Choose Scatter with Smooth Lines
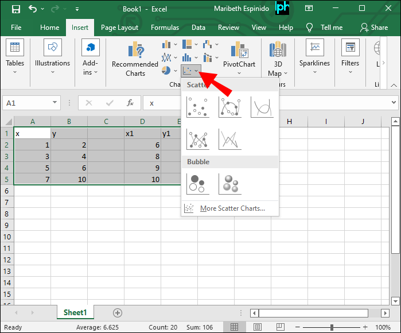Viewport: 401px width, 333px height. [x=262, y=107]
